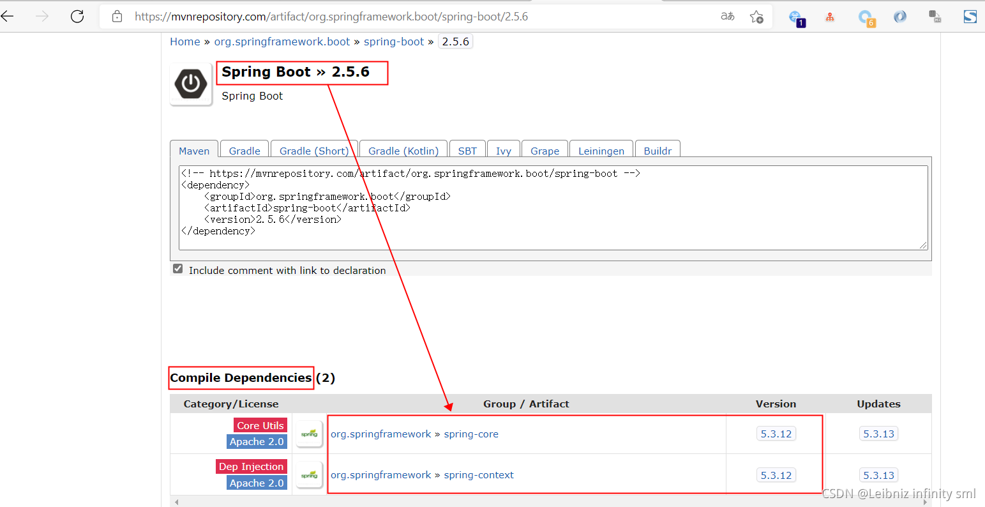Open the extension icon with the number 1 badge

(x=797, y=18)
